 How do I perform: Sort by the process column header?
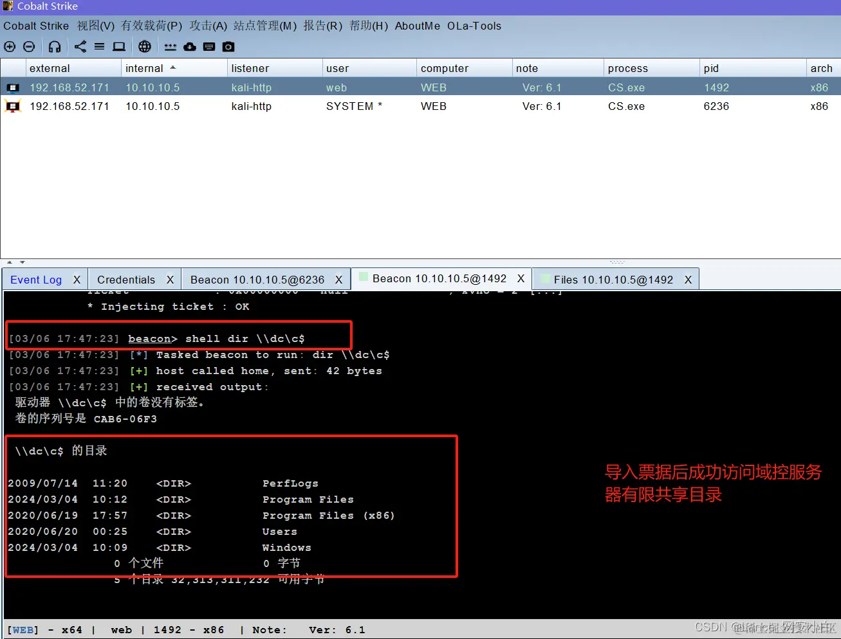[x=652, y=68]
